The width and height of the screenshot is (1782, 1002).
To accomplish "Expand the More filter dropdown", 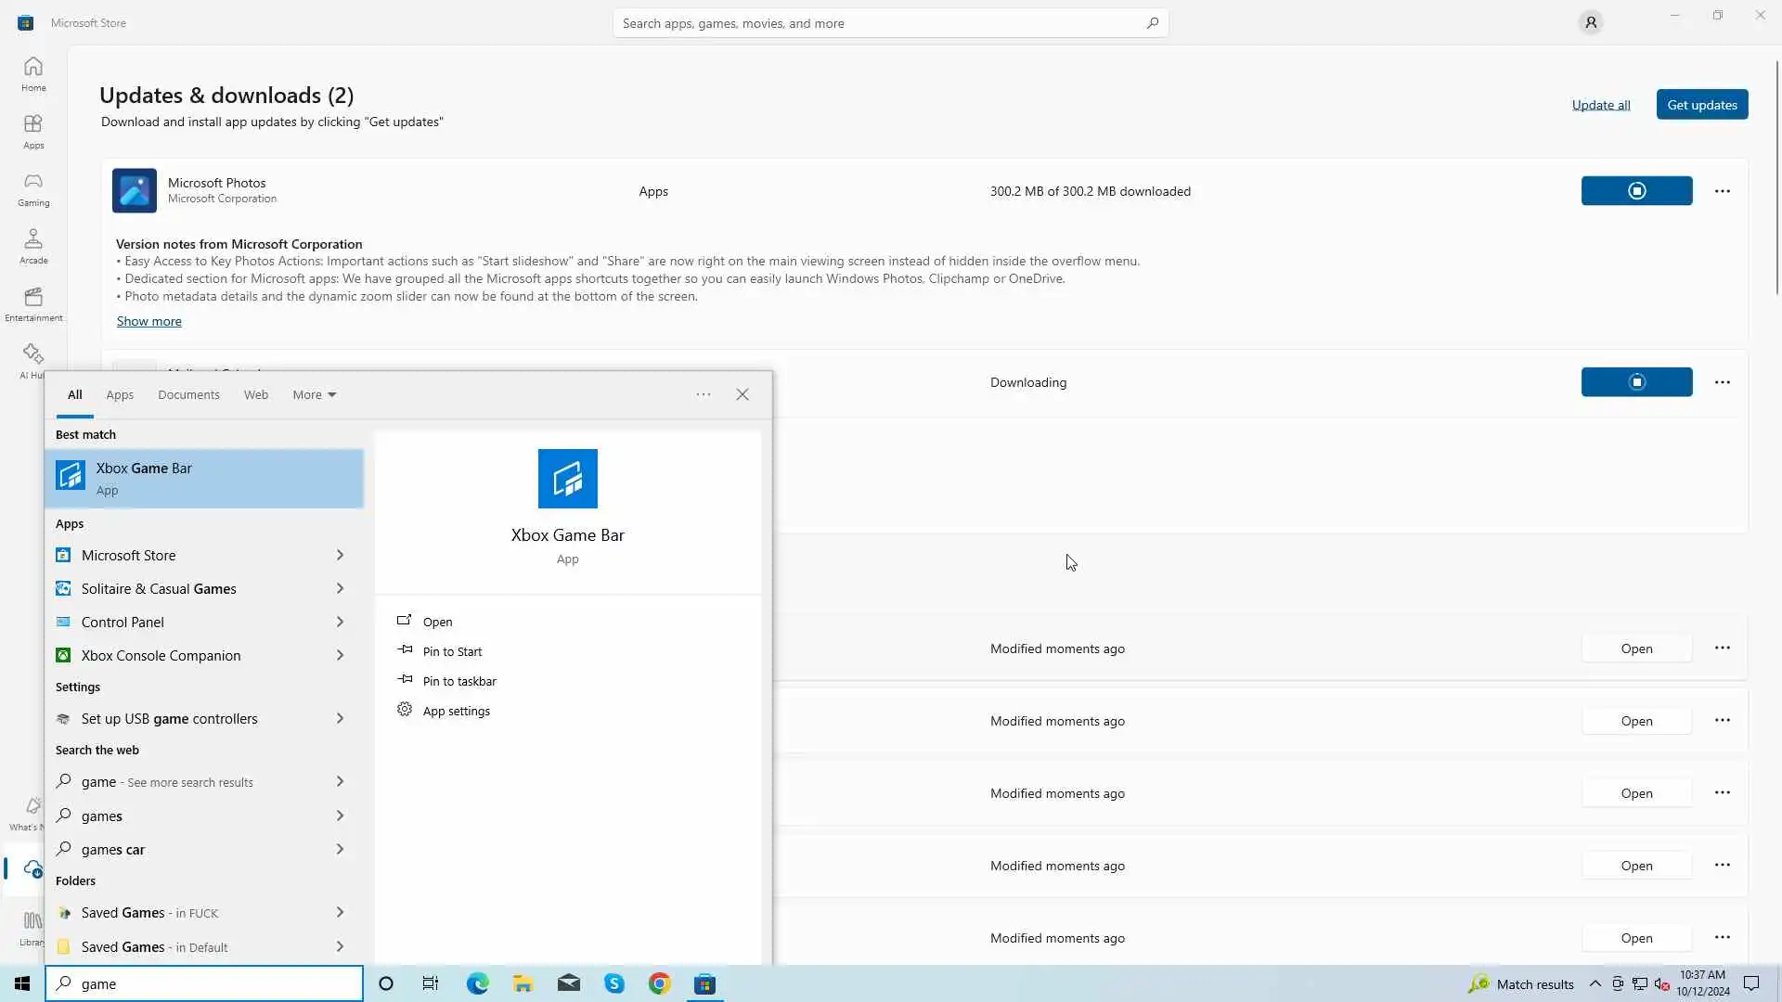I will pos(314,394).
